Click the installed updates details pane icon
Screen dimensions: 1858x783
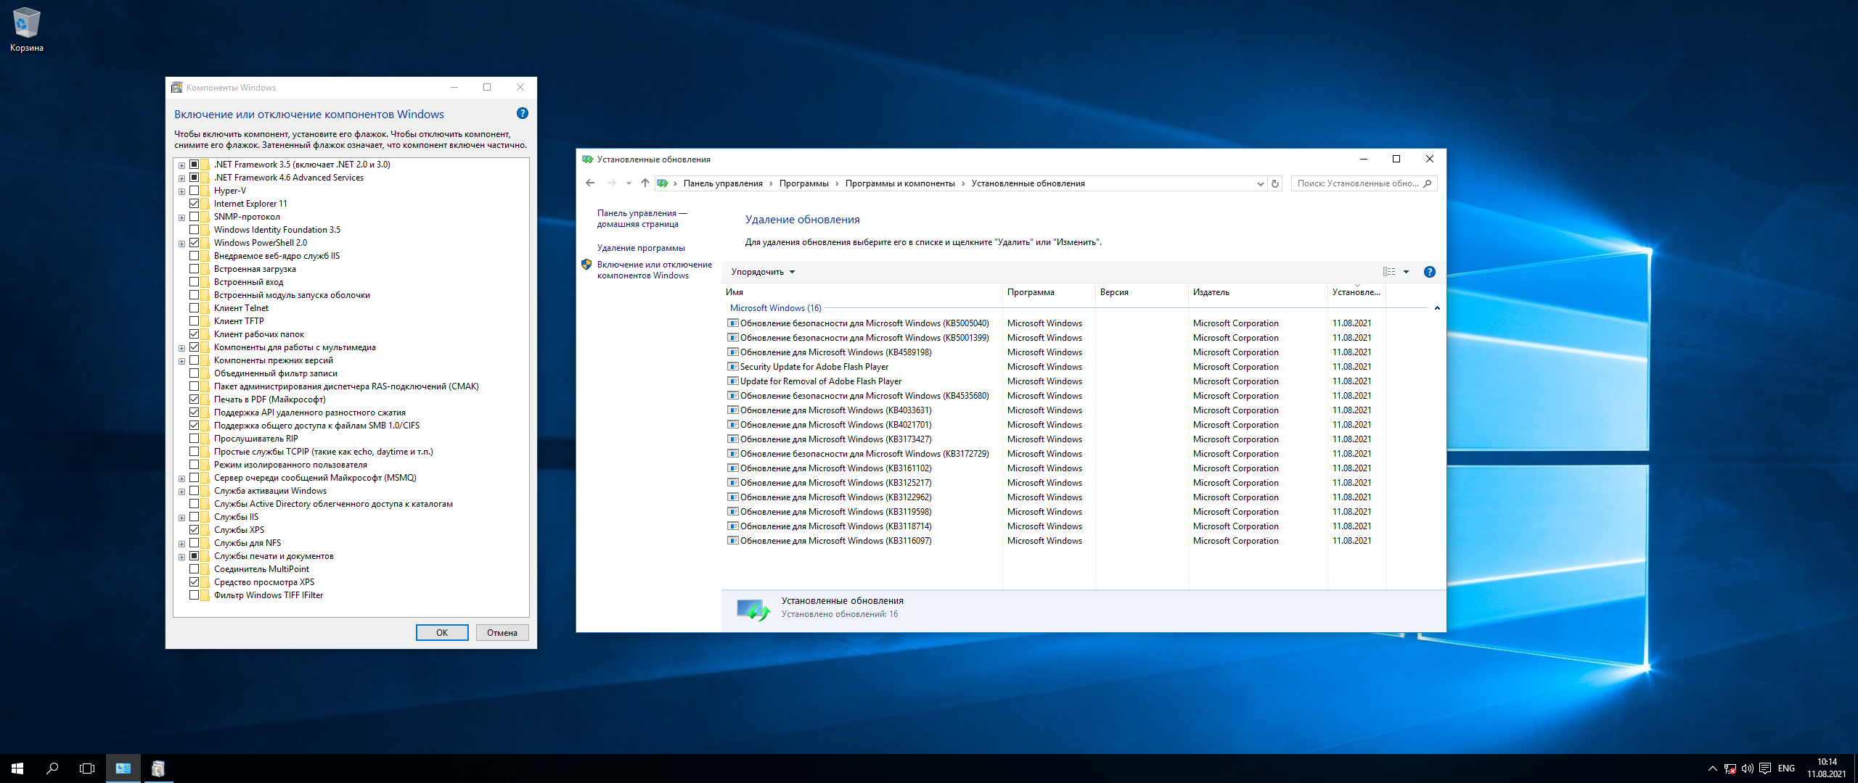(x=753, y=609)
